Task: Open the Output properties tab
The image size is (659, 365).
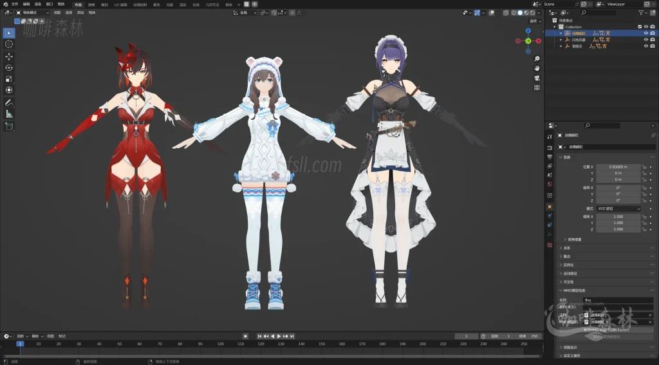Action: [x=550, y=157]
